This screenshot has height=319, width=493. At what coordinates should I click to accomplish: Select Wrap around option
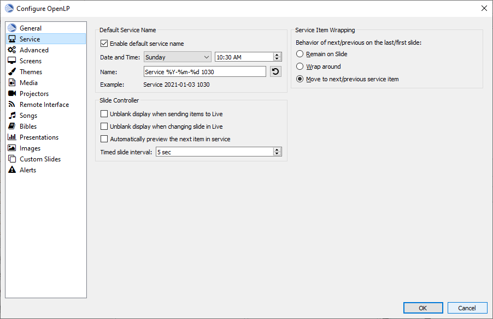[300, 67]
